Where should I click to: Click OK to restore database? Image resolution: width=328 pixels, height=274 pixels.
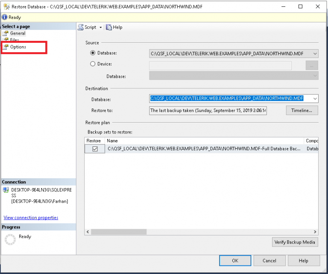235,261
